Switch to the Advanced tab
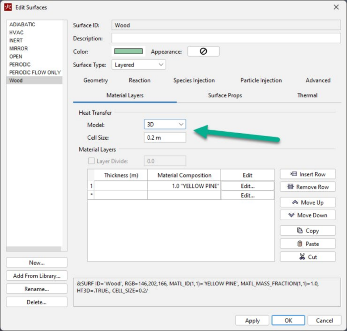The height and width of the screenshot is (331, 347). coord(318,81)
